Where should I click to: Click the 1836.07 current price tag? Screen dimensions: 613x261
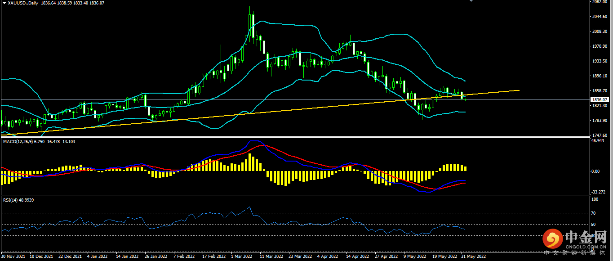[x=600, y=99]
